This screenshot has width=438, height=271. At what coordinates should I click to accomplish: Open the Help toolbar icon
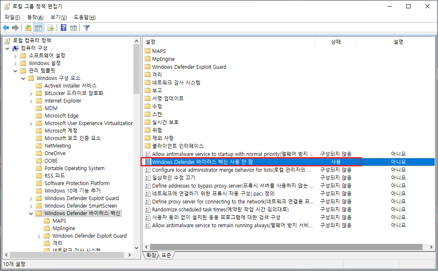tap(64, 28)
